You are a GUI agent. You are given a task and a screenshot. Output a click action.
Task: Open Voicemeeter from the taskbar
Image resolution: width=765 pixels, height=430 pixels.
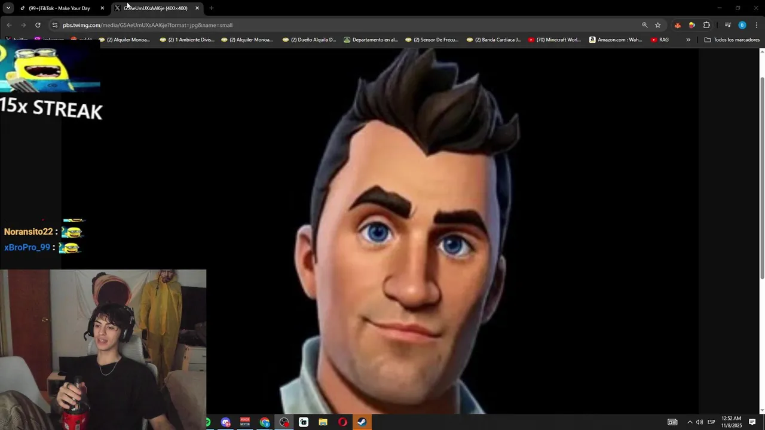(245, 422)
